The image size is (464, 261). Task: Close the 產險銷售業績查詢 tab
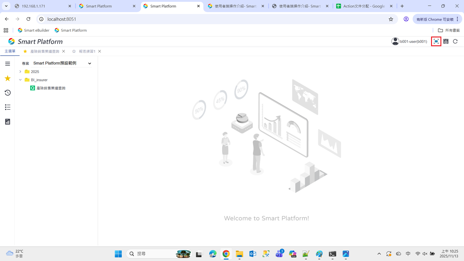(64, 51)
